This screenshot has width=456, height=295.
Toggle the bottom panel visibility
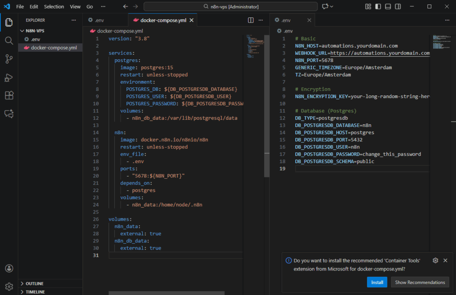click(x=388, y=6)
